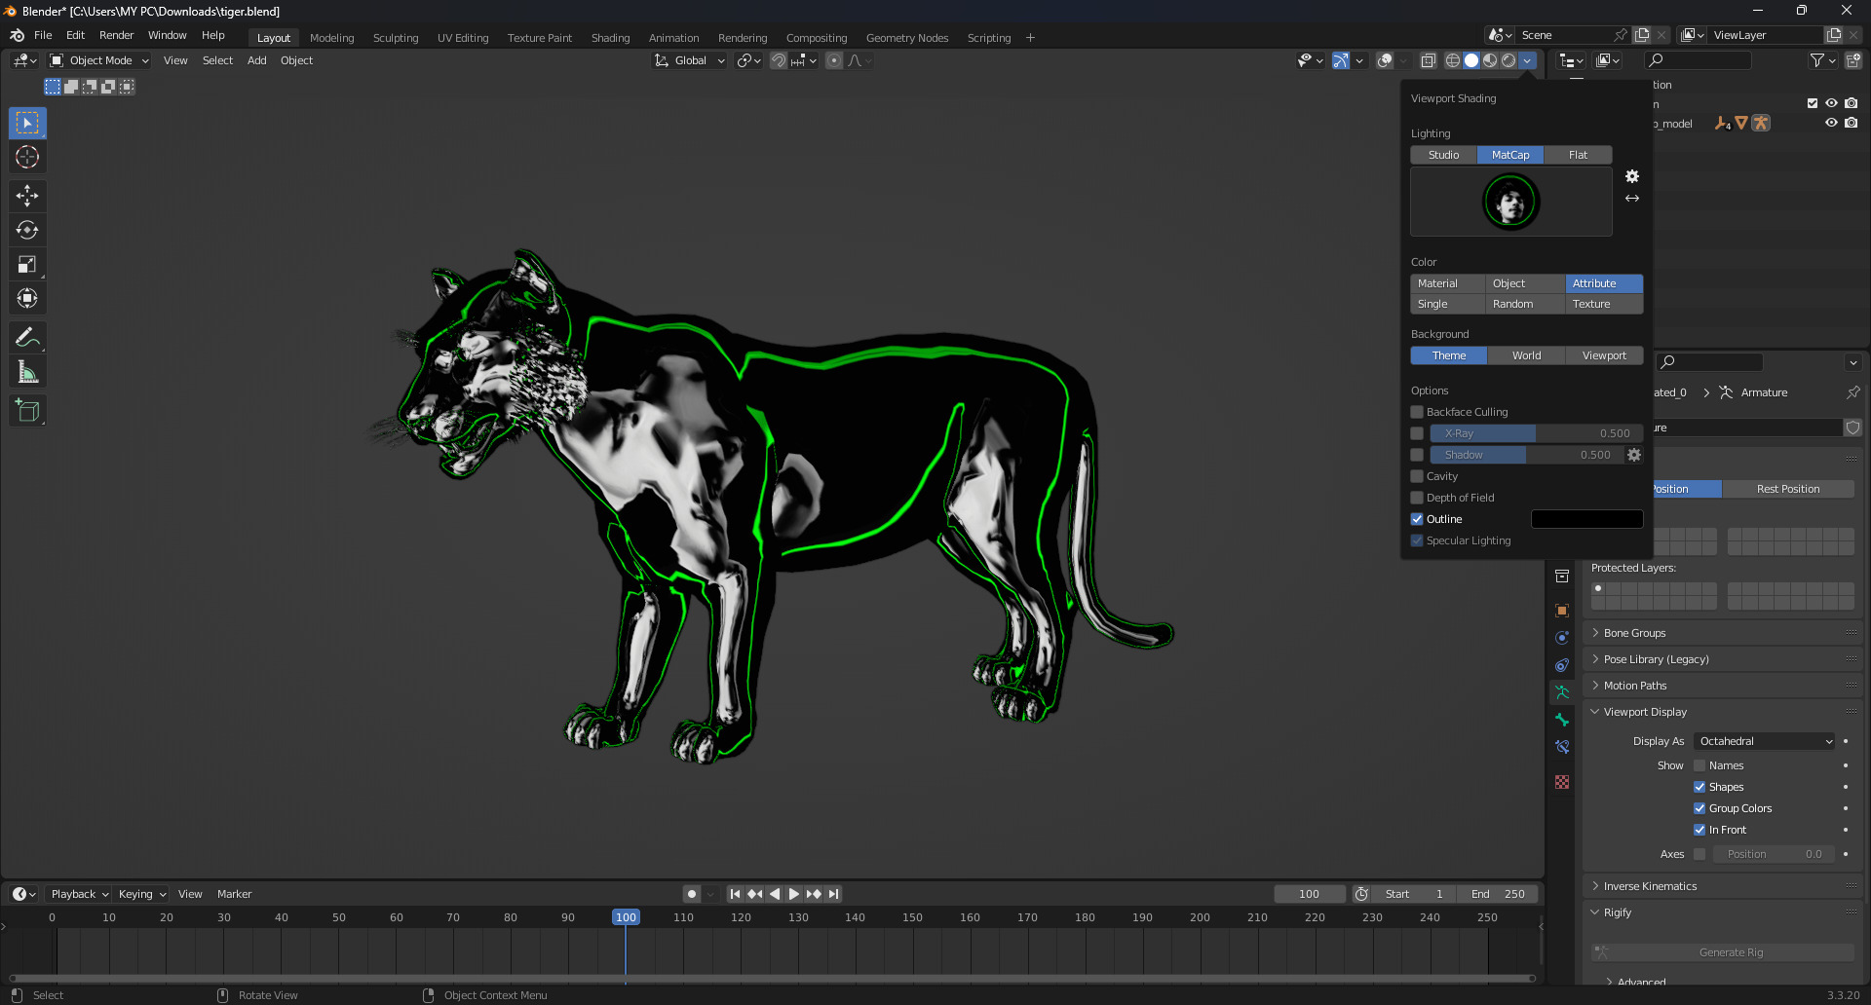Set background to World
This screenshot has height=1005, width=1871.
(x=1526, y=355)
